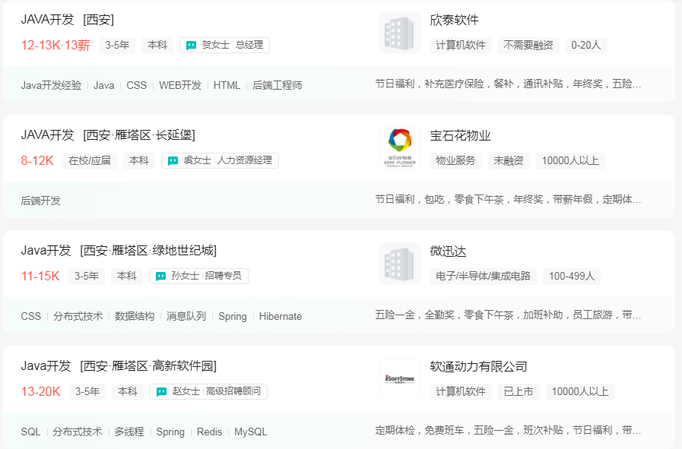Click the 3-5年 tag in 微迅达 listing
This screenshot has width=682, height=449.
tap(87, 276)
